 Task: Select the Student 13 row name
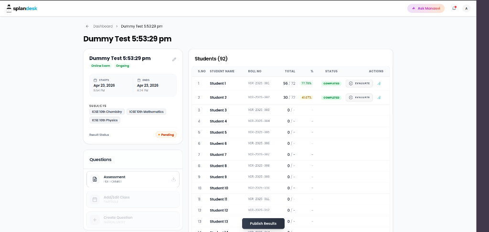[x=219, y=222]
